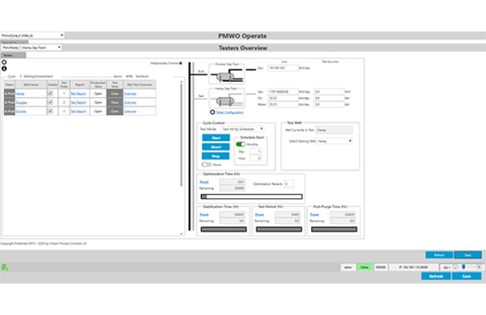Image resolution: width=486 pixels, height=315 pixels.
Task: Click the Save button below the status bar
Action: [x=467, y=276]
